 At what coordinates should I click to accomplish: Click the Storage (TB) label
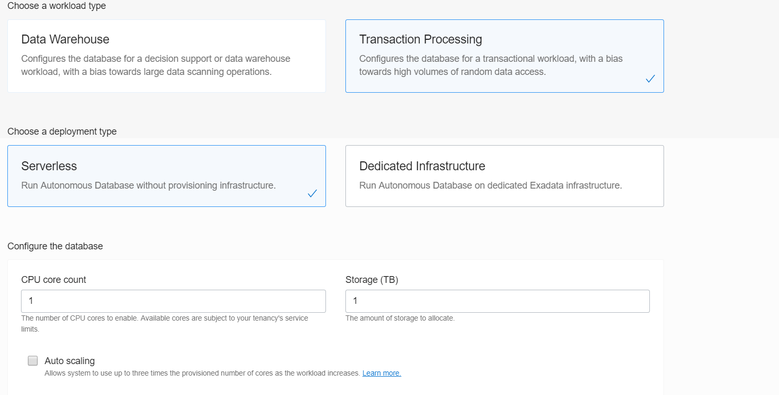coord(372,280)
